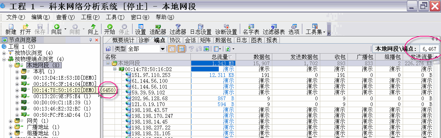This screenshot has height=138, width=441.
Task: Open the 工具集 dropdown
Action: [315, 29]
